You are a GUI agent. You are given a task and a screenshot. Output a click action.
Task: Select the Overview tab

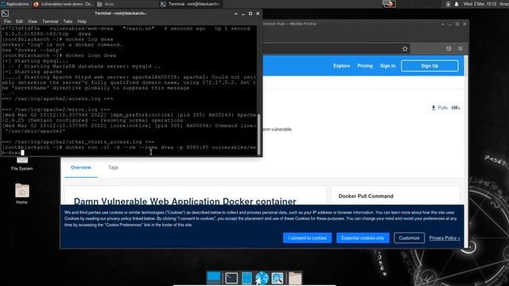pos(81,168)
